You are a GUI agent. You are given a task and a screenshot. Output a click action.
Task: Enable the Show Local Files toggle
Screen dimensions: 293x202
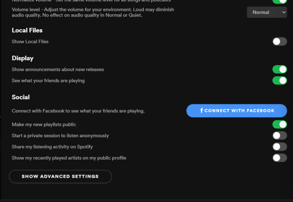[x=280, y=41]
